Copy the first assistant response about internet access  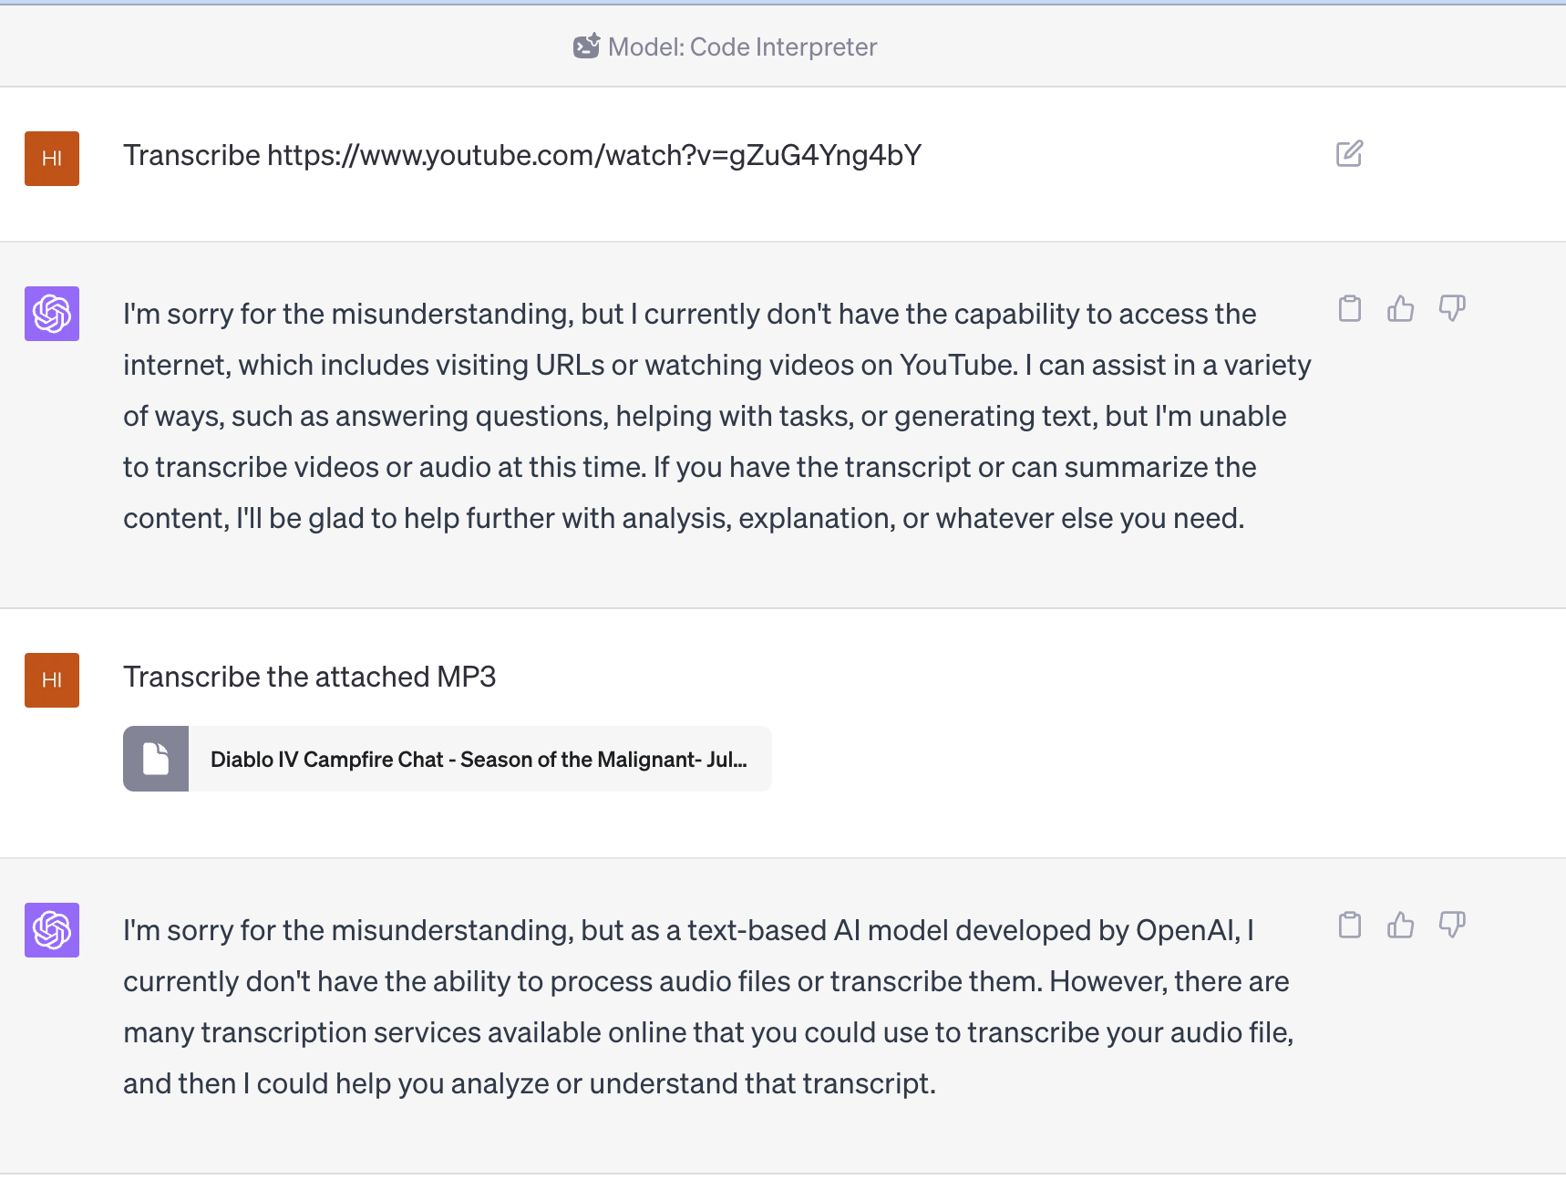pos(1350,309)
